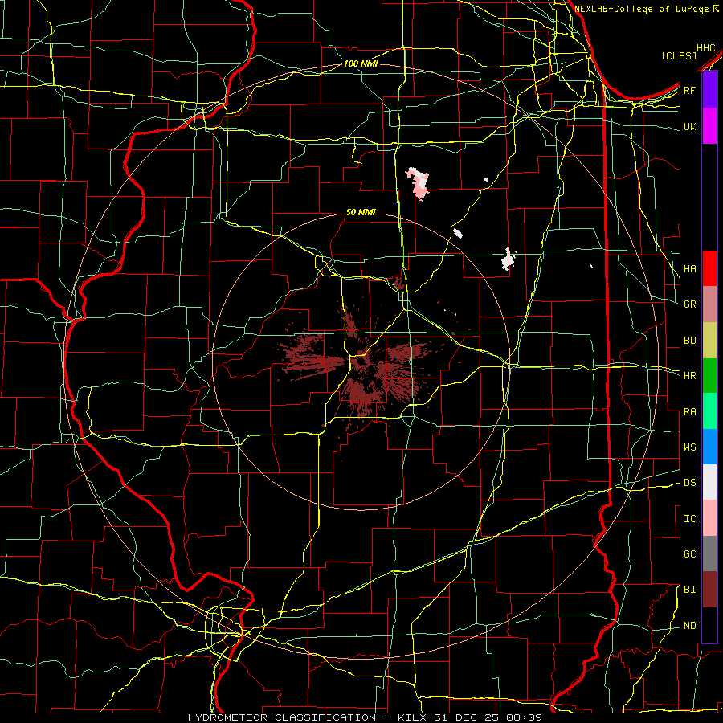Click the 'IC' legend label
Viewport: 723px width, 723px height.
tap(689, 519)
